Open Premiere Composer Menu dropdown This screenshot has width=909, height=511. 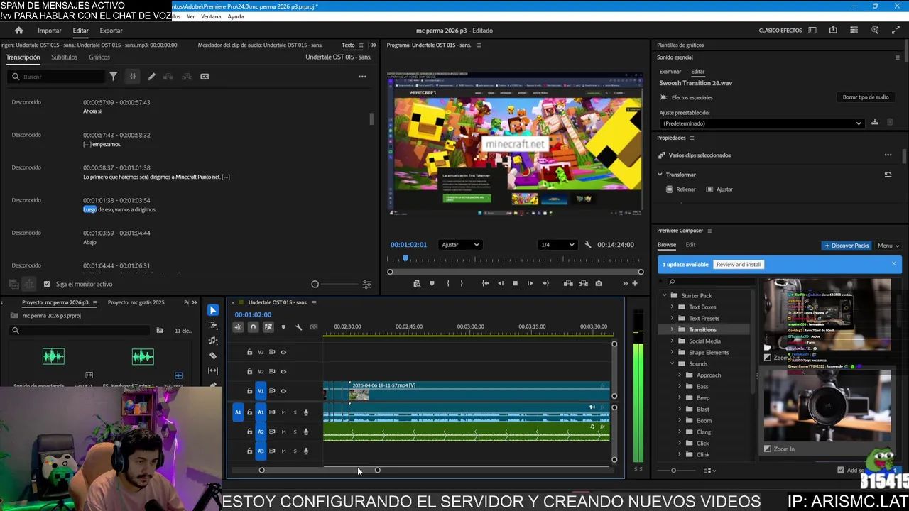(888, 246)
